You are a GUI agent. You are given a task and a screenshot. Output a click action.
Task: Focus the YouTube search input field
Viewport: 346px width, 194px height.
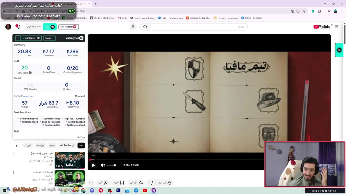[199, 27]
